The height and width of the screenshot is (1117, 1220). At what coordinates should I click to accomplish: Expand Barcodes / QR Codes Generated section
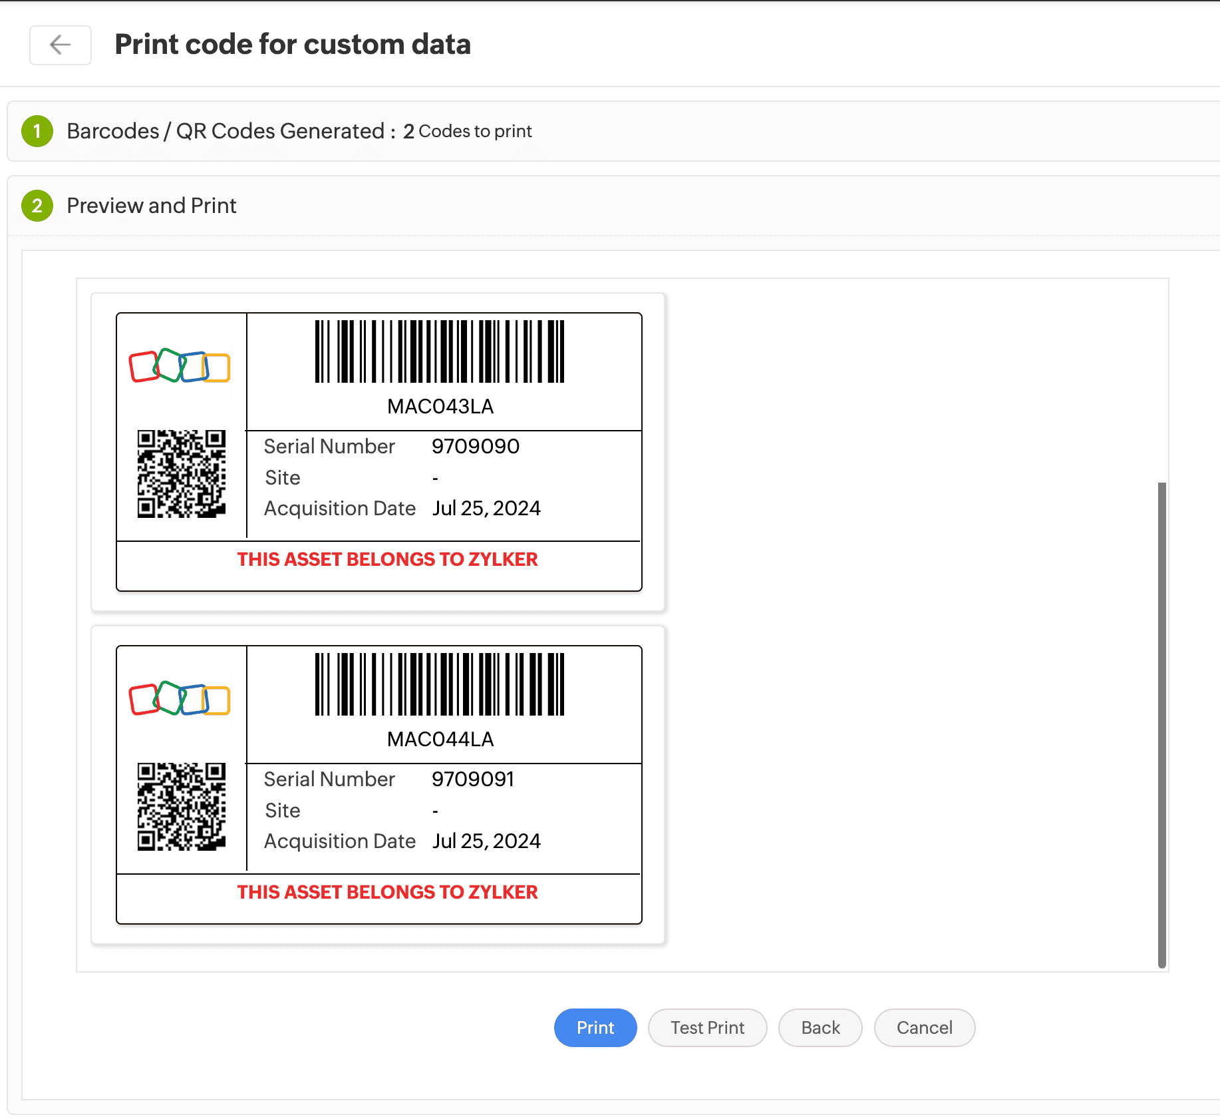(226, 131)
